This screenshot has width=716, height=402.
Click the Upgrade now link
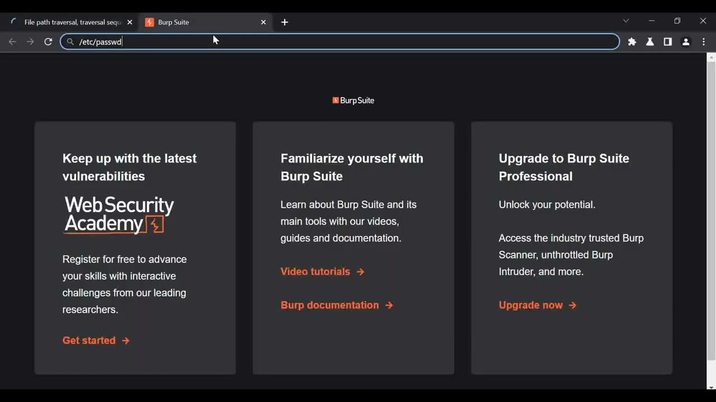pyautogui.click(x=538, y=305)
